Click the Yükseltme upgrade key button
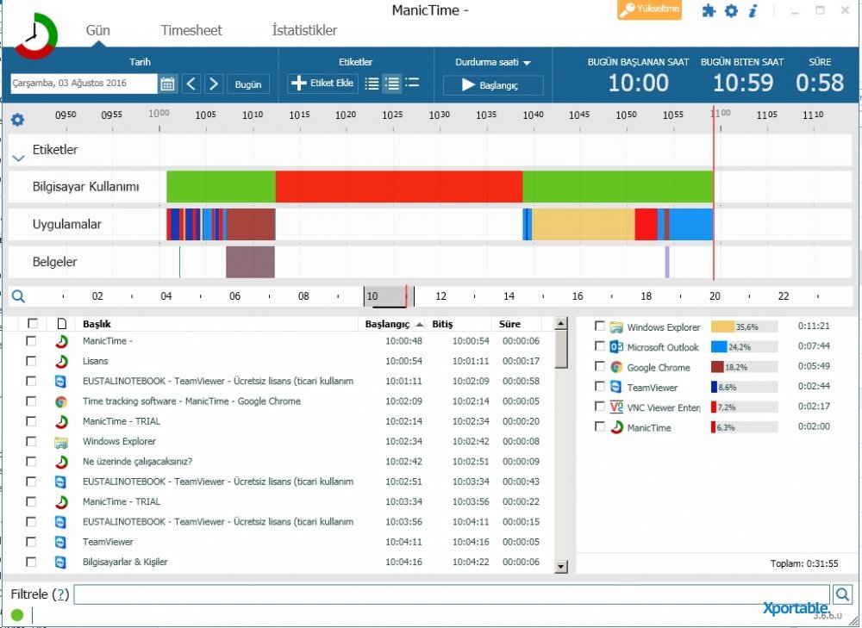 (x=649, y=9)
